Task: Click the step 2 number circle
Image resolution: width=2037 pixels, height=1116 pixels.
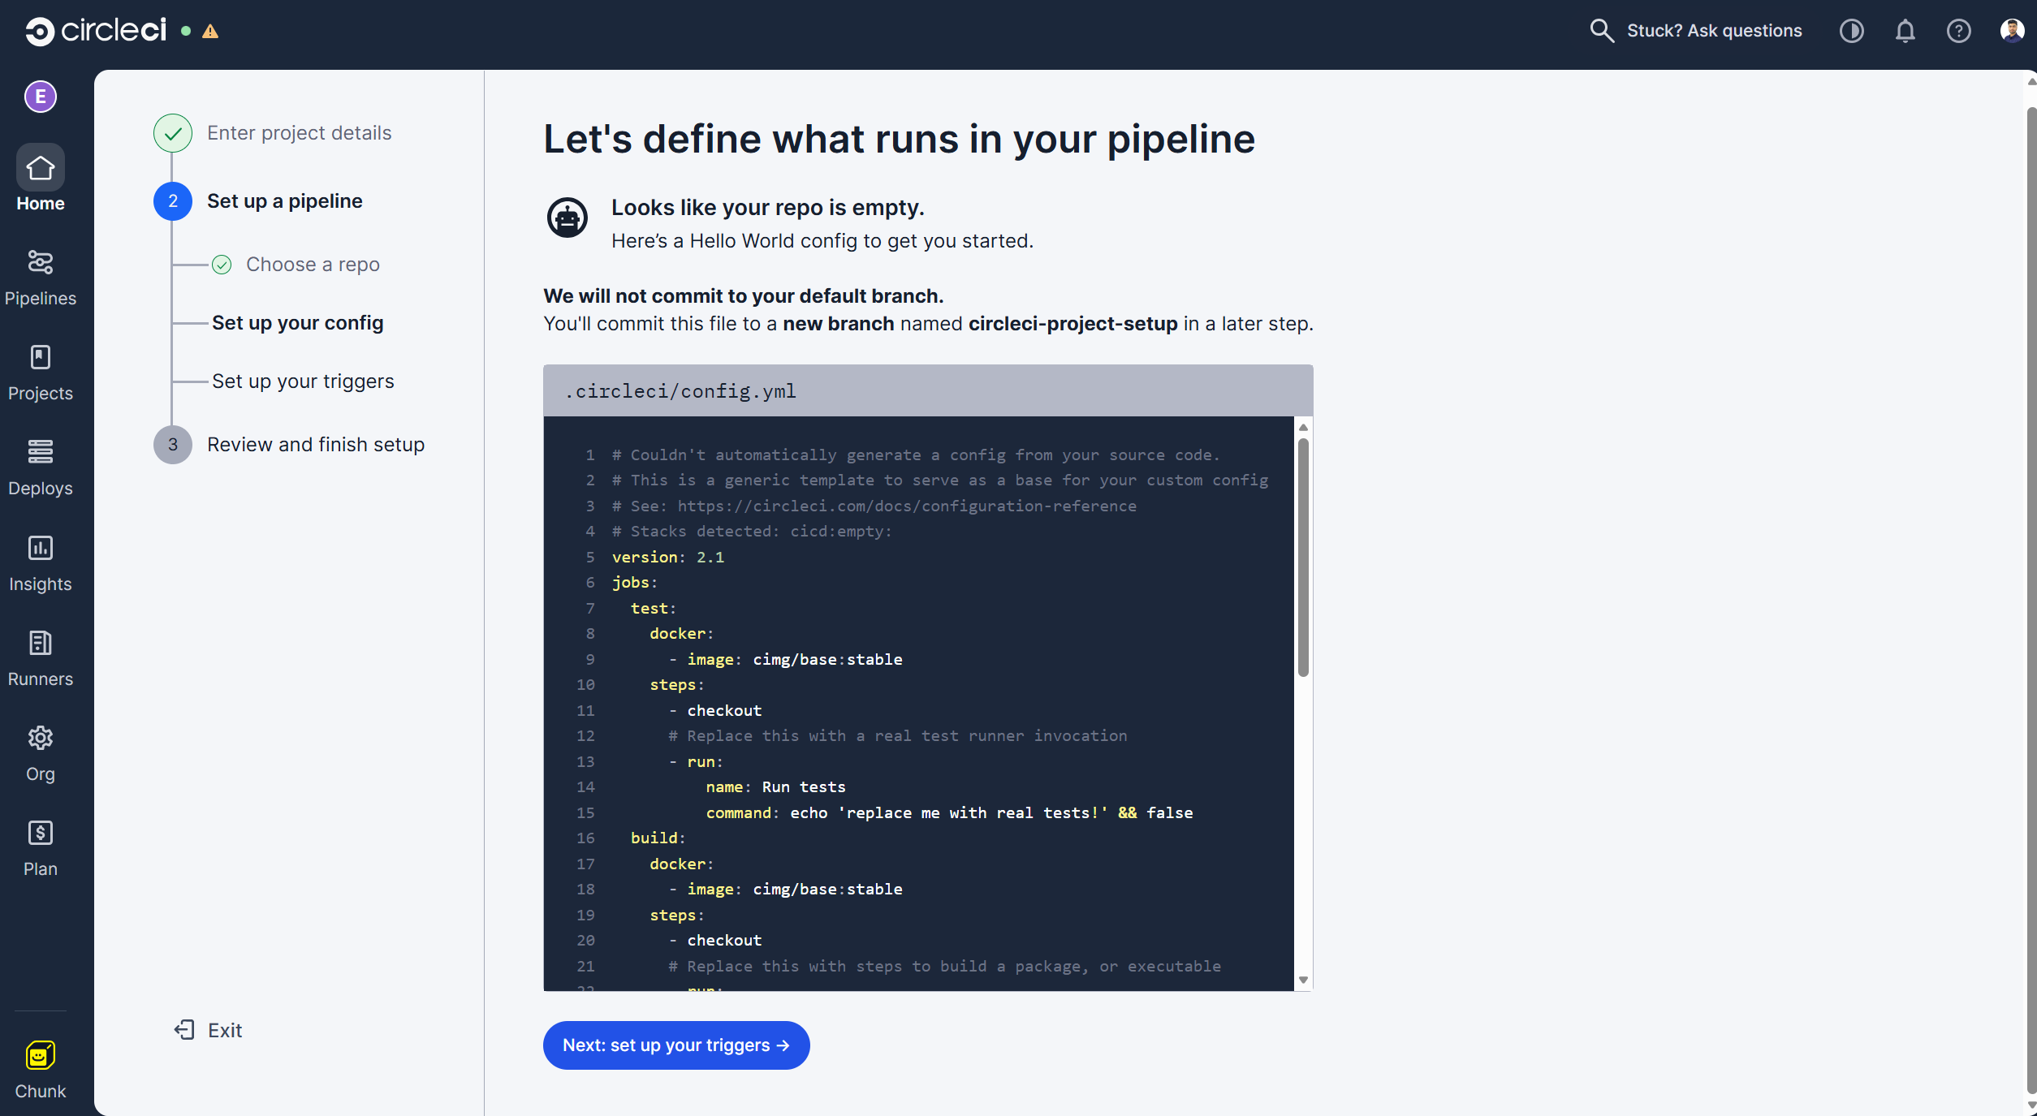Action: [x=173, y=201]
